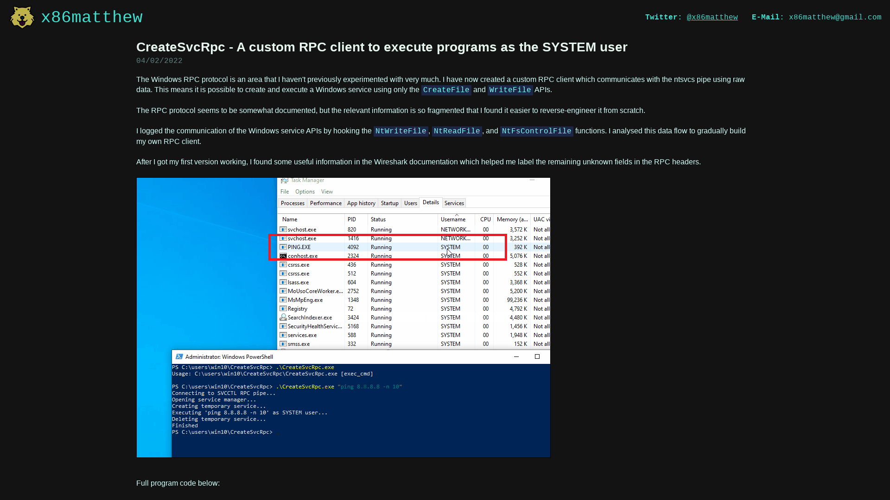Image resolution: width=890 pixels, height=500 pixels.
Task: Sort by the Status column header
Action: (402, 219)
